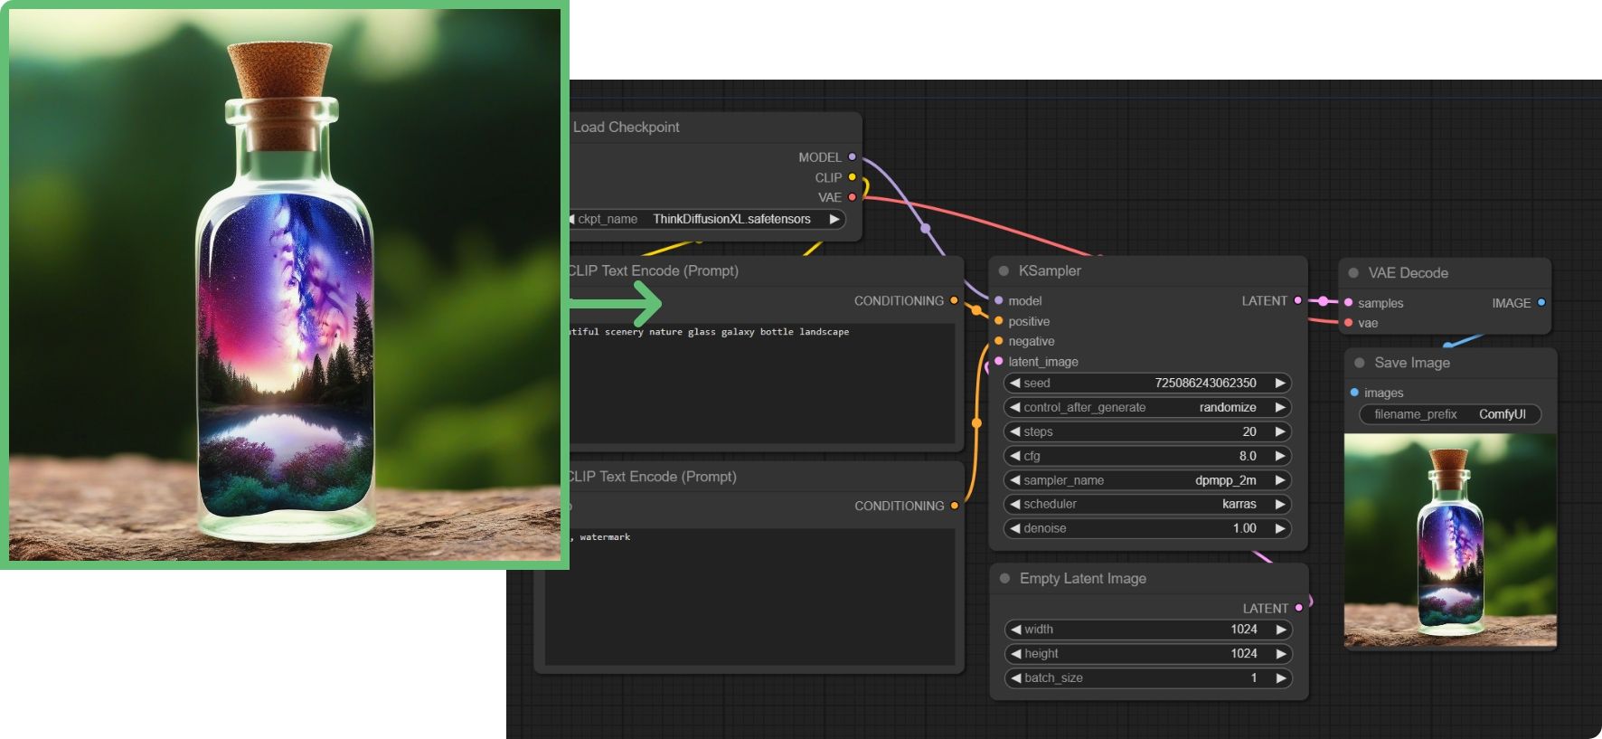Click the vae input port on VAE Decode

coord(1349,323)
